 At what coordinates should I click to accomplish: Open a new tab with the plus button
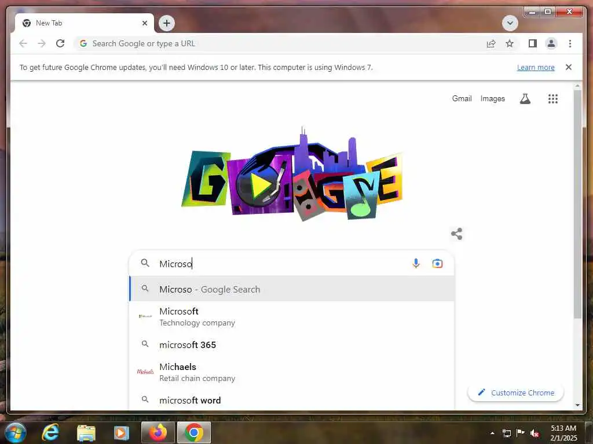(x=167, y=23)
